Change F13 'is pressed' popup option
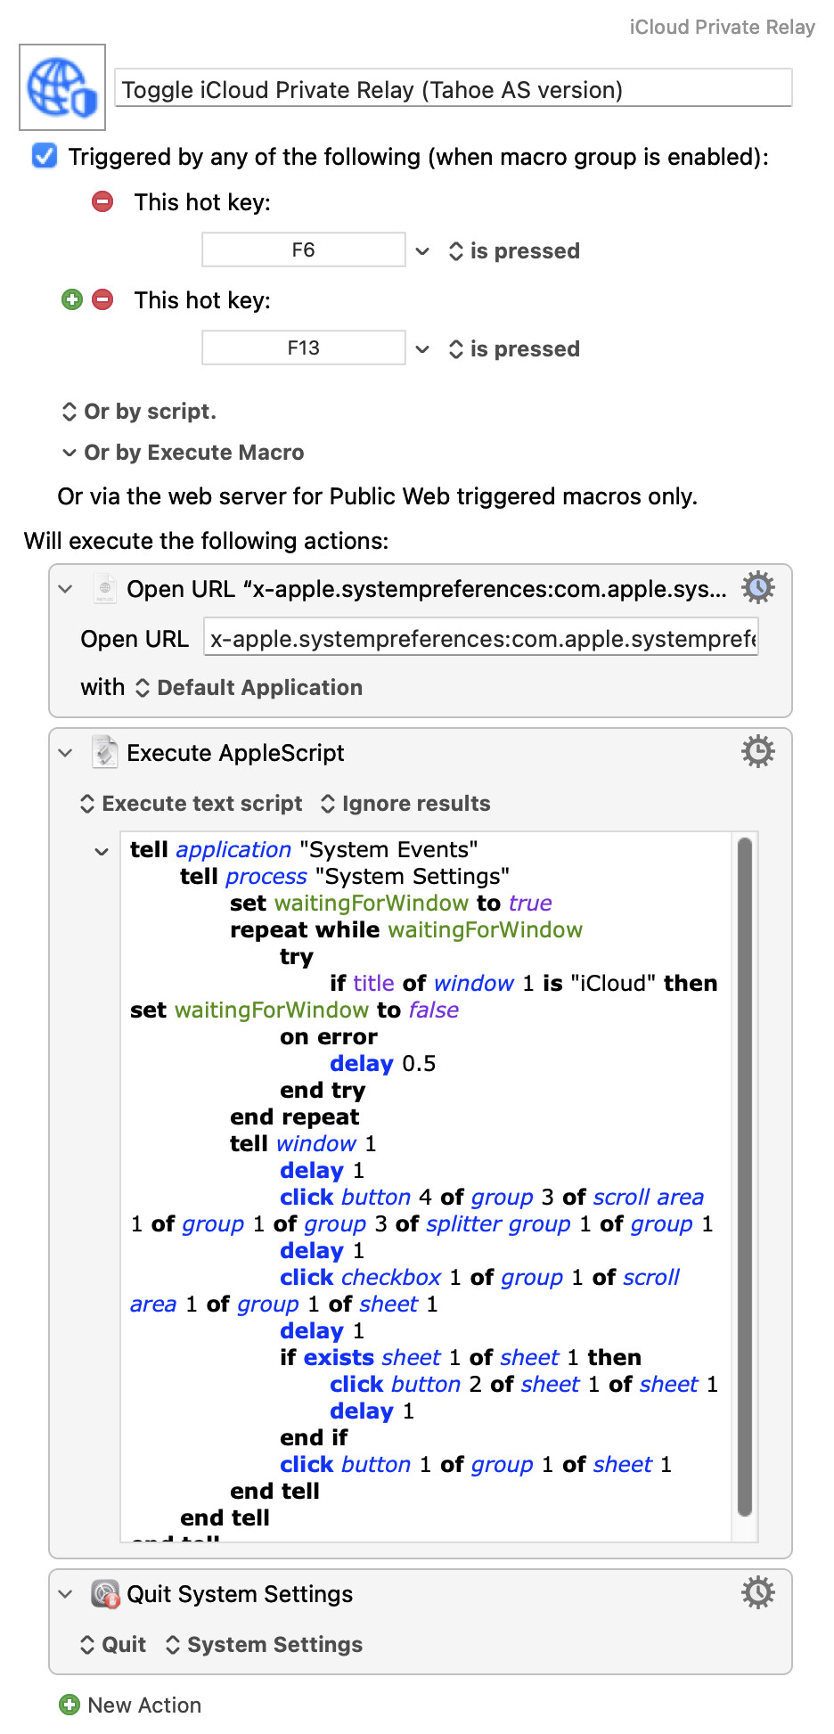 (x=515, y=349)
